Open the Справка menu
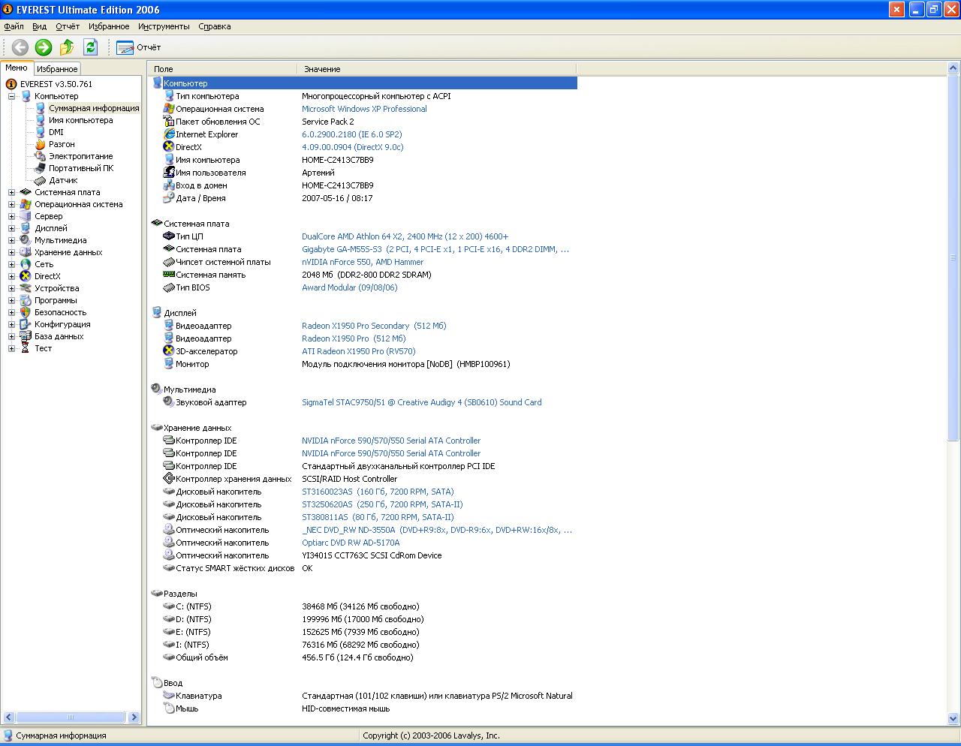This screenshot has height=746, width=961. click(x=215, y=26)
